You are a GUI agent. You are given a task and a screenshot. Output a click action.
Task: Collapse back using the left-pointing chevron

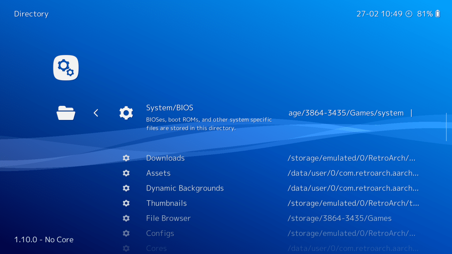[96, 113]
